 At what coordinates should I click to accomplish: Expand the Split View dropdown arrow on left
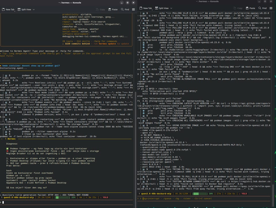[x=34, y=9]
